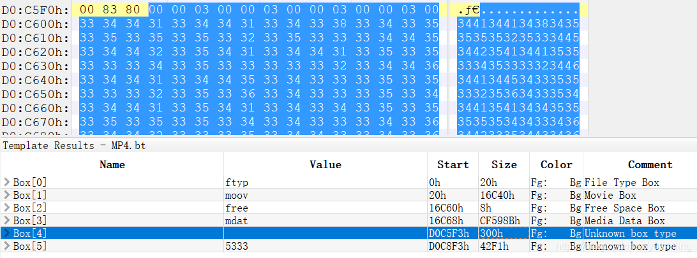Viewport: 697px width, 258px height.
Task: Click the yellow 00 83 80 hex bytes
Action: (x=110, y=10)
